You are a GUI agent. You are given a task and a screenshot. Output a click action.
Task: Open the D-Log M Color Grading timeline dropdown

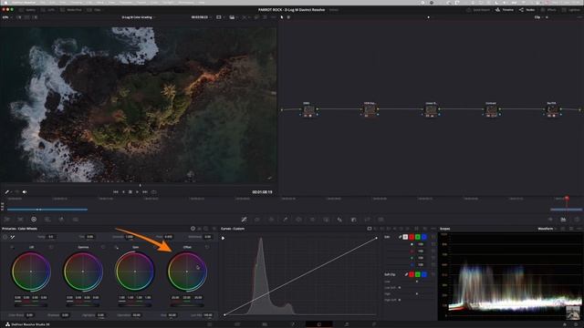click(139, 17)
